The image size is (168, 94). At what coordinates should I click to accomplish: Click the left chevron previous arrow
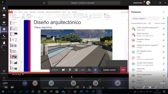coord(2,47)
